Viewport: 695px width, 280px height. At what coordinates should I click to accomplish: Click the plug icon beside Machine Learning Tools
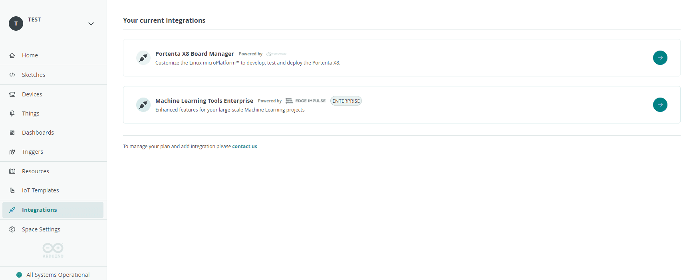pyautogui.click(x=143, y=105)
